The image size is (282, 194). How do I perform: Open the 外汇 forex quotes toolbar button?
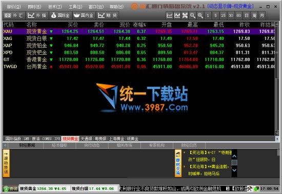[x=14, y=16]
